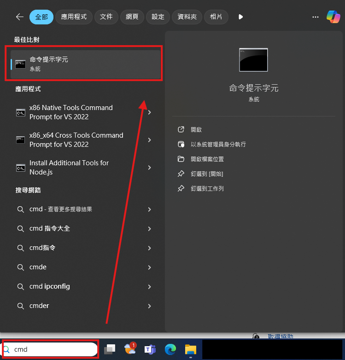Click icon beside x86 Native Tools Command Prompt
Image resolution: width=345 pixels, height=360 pixels.
coord(21,112)
